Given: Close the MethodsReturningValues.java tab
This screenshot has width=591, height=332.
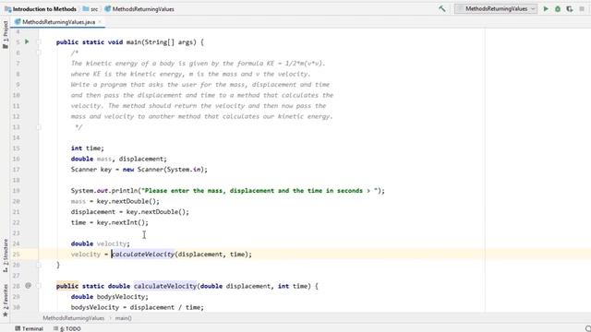Looking at the screenshot, I should (x=100, y=22).
